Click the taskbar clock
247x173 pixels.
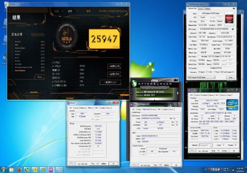(x=240, y=170)
